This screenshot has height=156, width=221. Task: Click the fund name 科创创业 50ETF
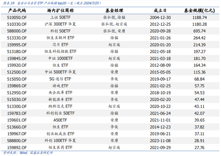(61, 113)
